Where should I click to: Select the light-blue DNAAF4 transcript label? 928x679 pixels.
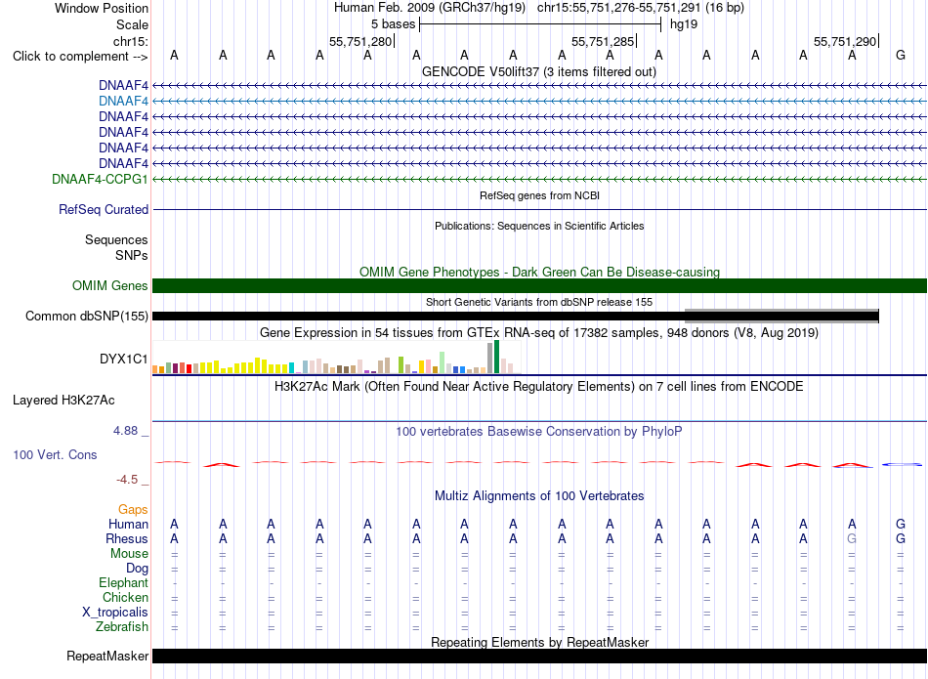coord(123,101)
